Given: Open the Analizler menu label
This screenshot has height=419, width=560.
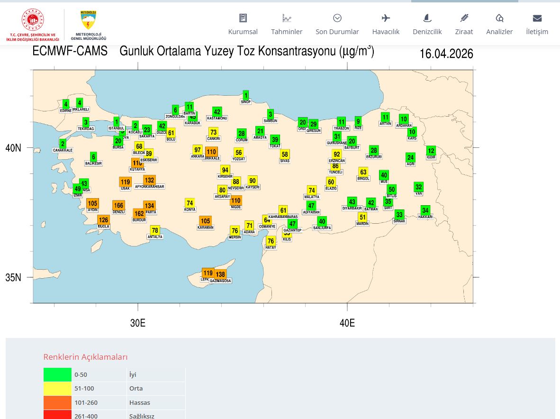Looking at the screenshot, I should [x=499, y=32].
